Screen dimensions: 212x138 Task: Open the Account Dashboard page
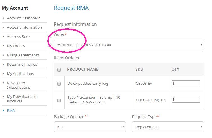[x=24, y=18]
